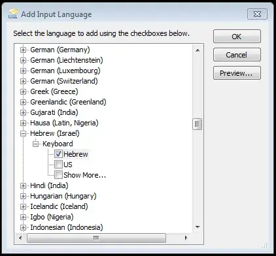Screen dimensions: 276x256
Task: Close the Add Input Language dialog
Action: (257, 14)
